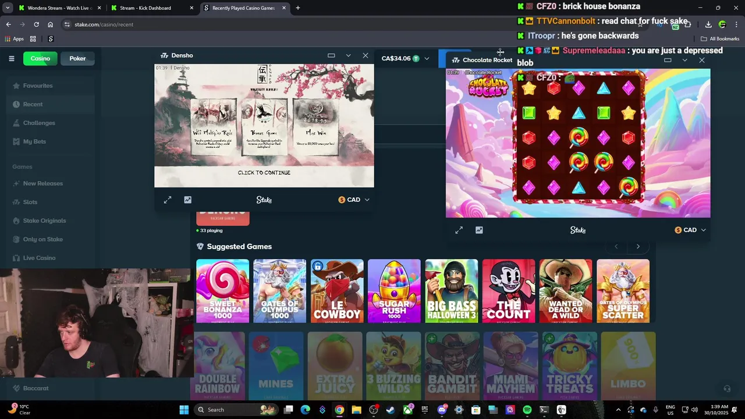
Task: Enter fullscreen for Densho game
Action: click(x=168, y=200)
